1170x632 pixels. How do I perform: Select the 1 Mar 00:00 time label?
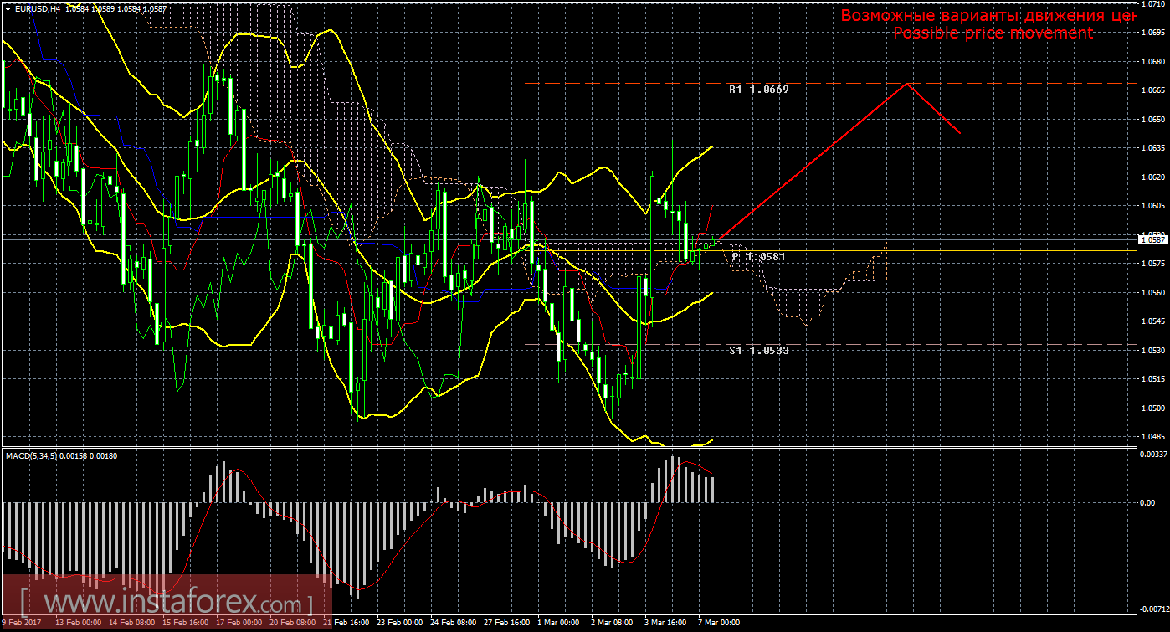(x=558, y=623)
